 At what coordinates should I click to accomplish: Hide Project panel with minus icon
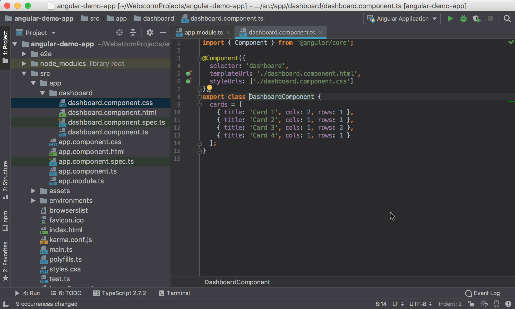pos(163,32)
